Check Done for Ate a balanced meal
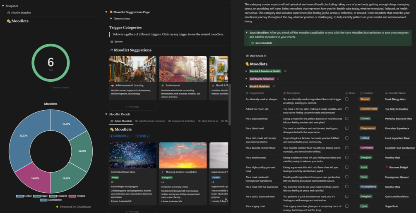Image resolution: width=416 pixels, height=213 pixels. tap(347, 118)
